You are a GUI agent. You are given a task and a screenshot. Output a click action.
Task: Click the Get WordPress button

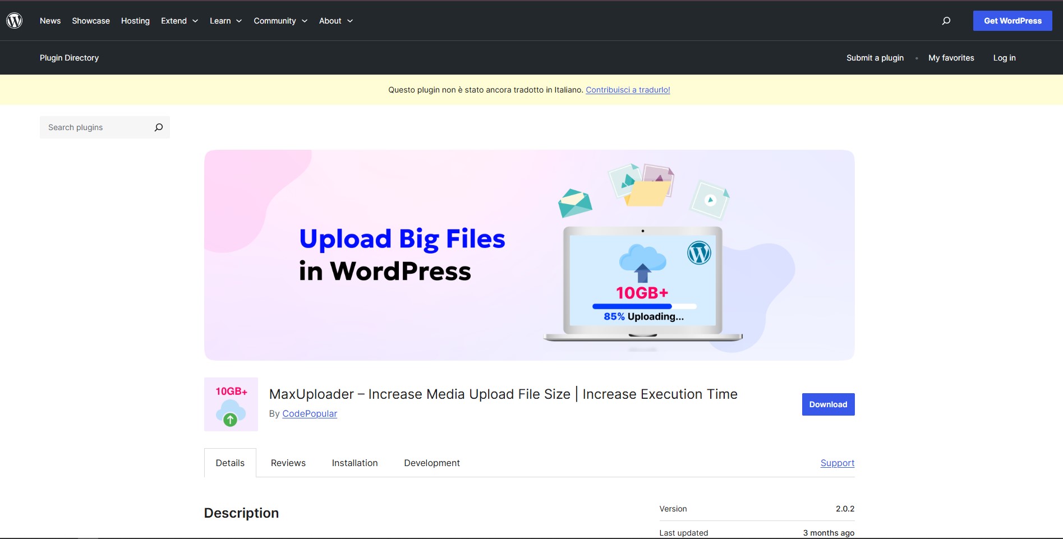(1013, 21)
